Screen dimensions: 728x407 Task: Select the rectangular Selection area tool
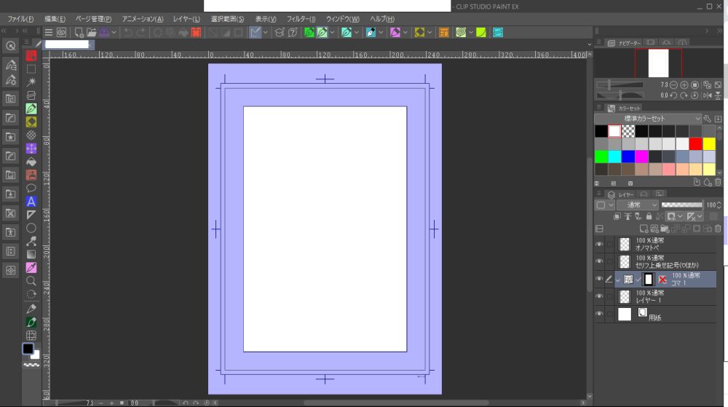pyautogui.click(x=31, y=68)
